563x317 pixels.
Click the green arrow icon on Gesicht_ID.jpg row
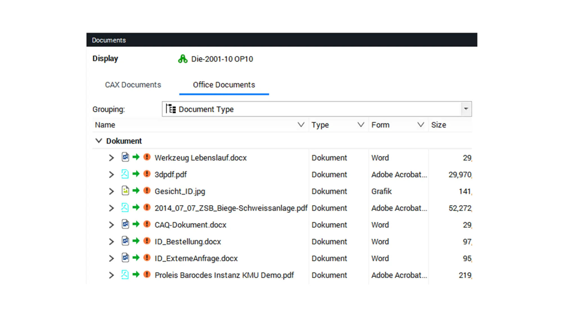(x=136, y=190)
